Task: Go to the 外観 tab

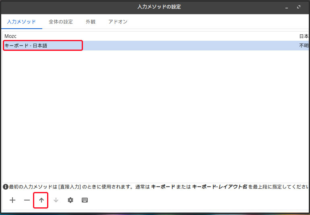Action: click(x=91, y=22)
